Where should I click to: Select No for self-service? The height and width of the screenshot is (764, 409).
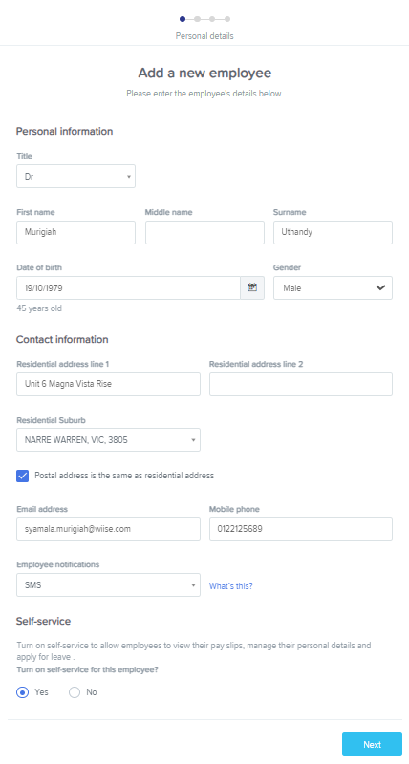pyautogui.click(x=75, y=691)
